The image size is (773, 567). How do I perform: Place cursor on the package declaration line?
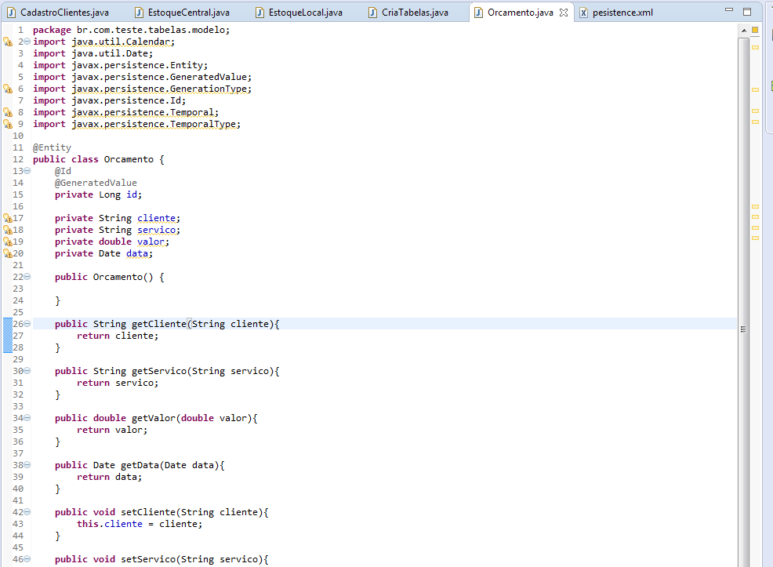[131, 30]
